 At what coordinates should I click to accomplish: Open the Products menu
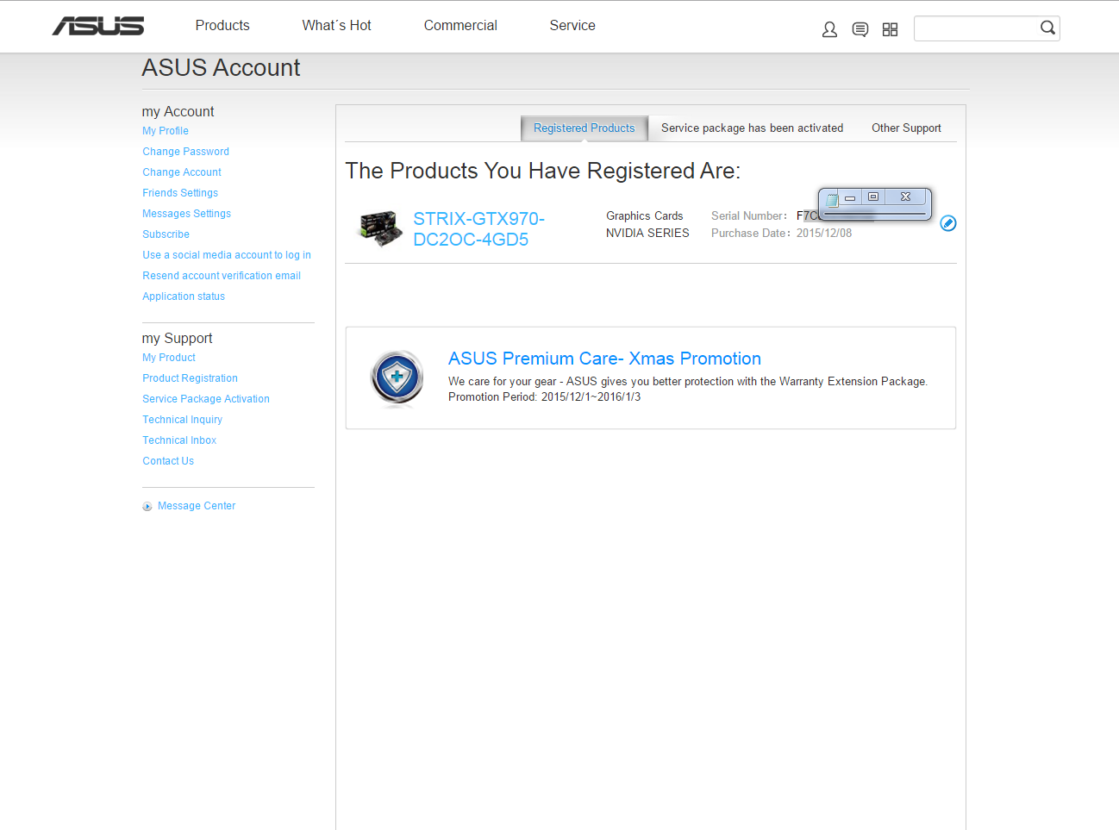click(222, 26)
